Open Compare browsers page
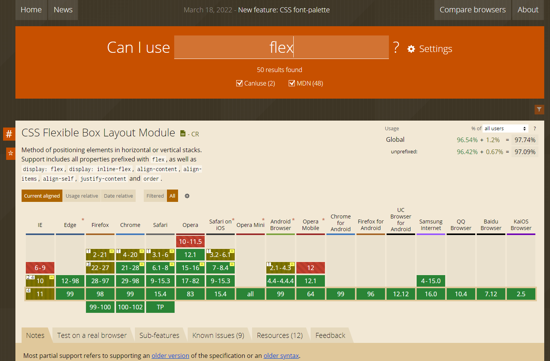The height and width of the screenshot is (361, 550). click(473, 10)
